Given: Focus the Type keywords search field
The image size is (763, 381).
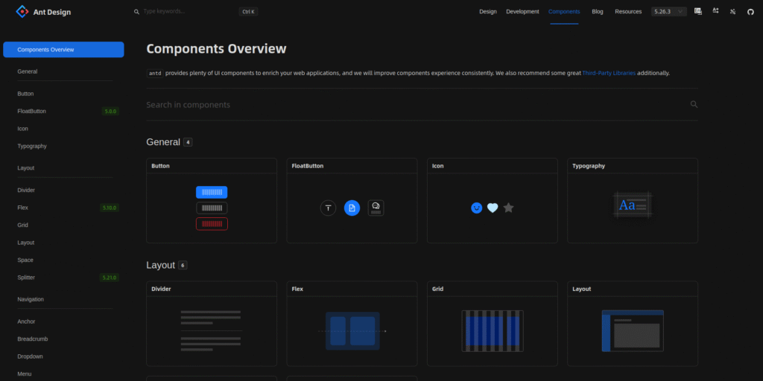Looking at the screenshot, I should pos(189,11).
